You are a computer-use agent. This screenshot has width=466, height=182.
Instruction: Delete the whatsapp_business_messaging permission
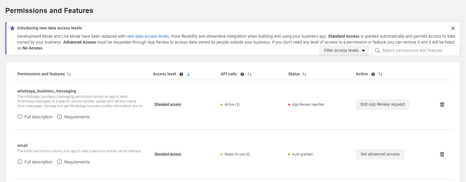[442, 105]
